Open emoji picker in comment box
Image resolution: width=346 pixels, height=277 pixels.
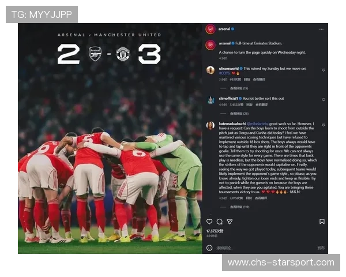[x=209, y=248]
